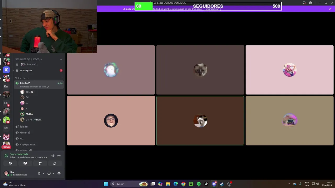Open Discord help question mark icon

310,3
